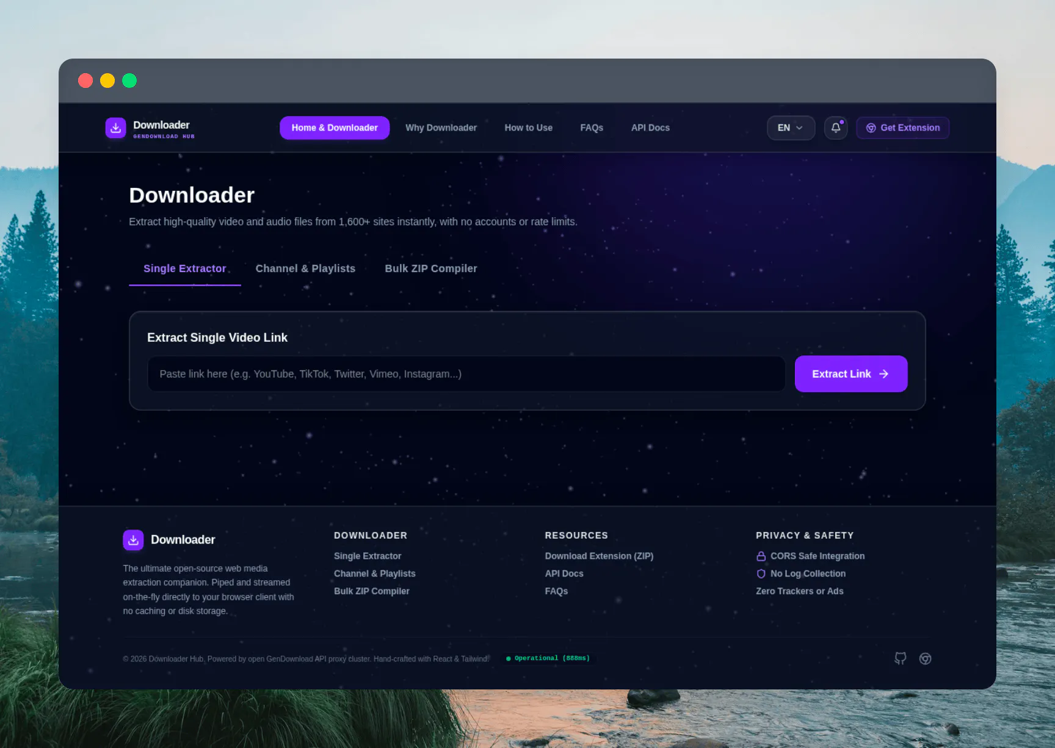Click the green Operational status dot
Screen dimensions: 1055x748
[509, 659]
